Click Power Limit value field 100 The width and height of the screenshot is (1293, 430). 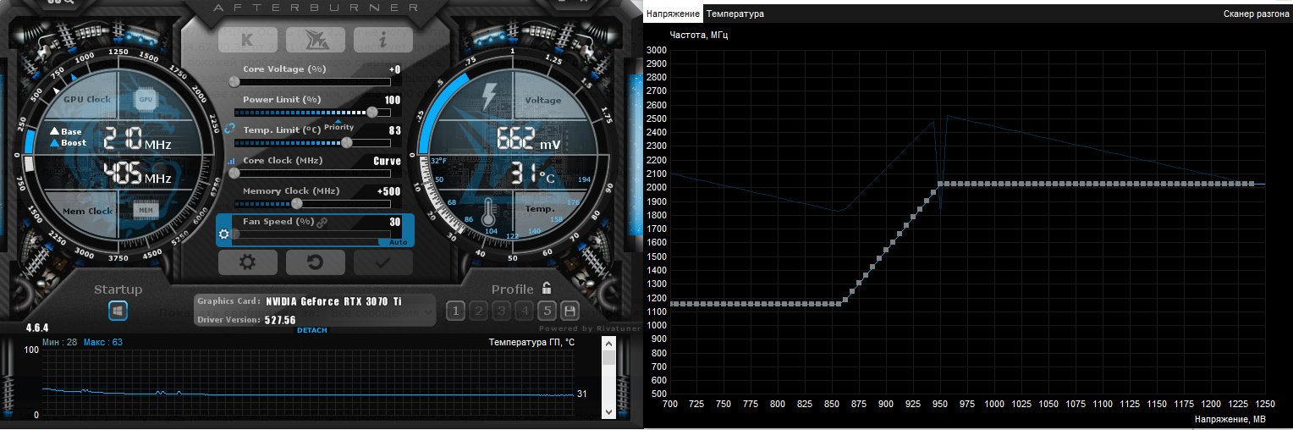pyautogui.click(x=393, y=100)
